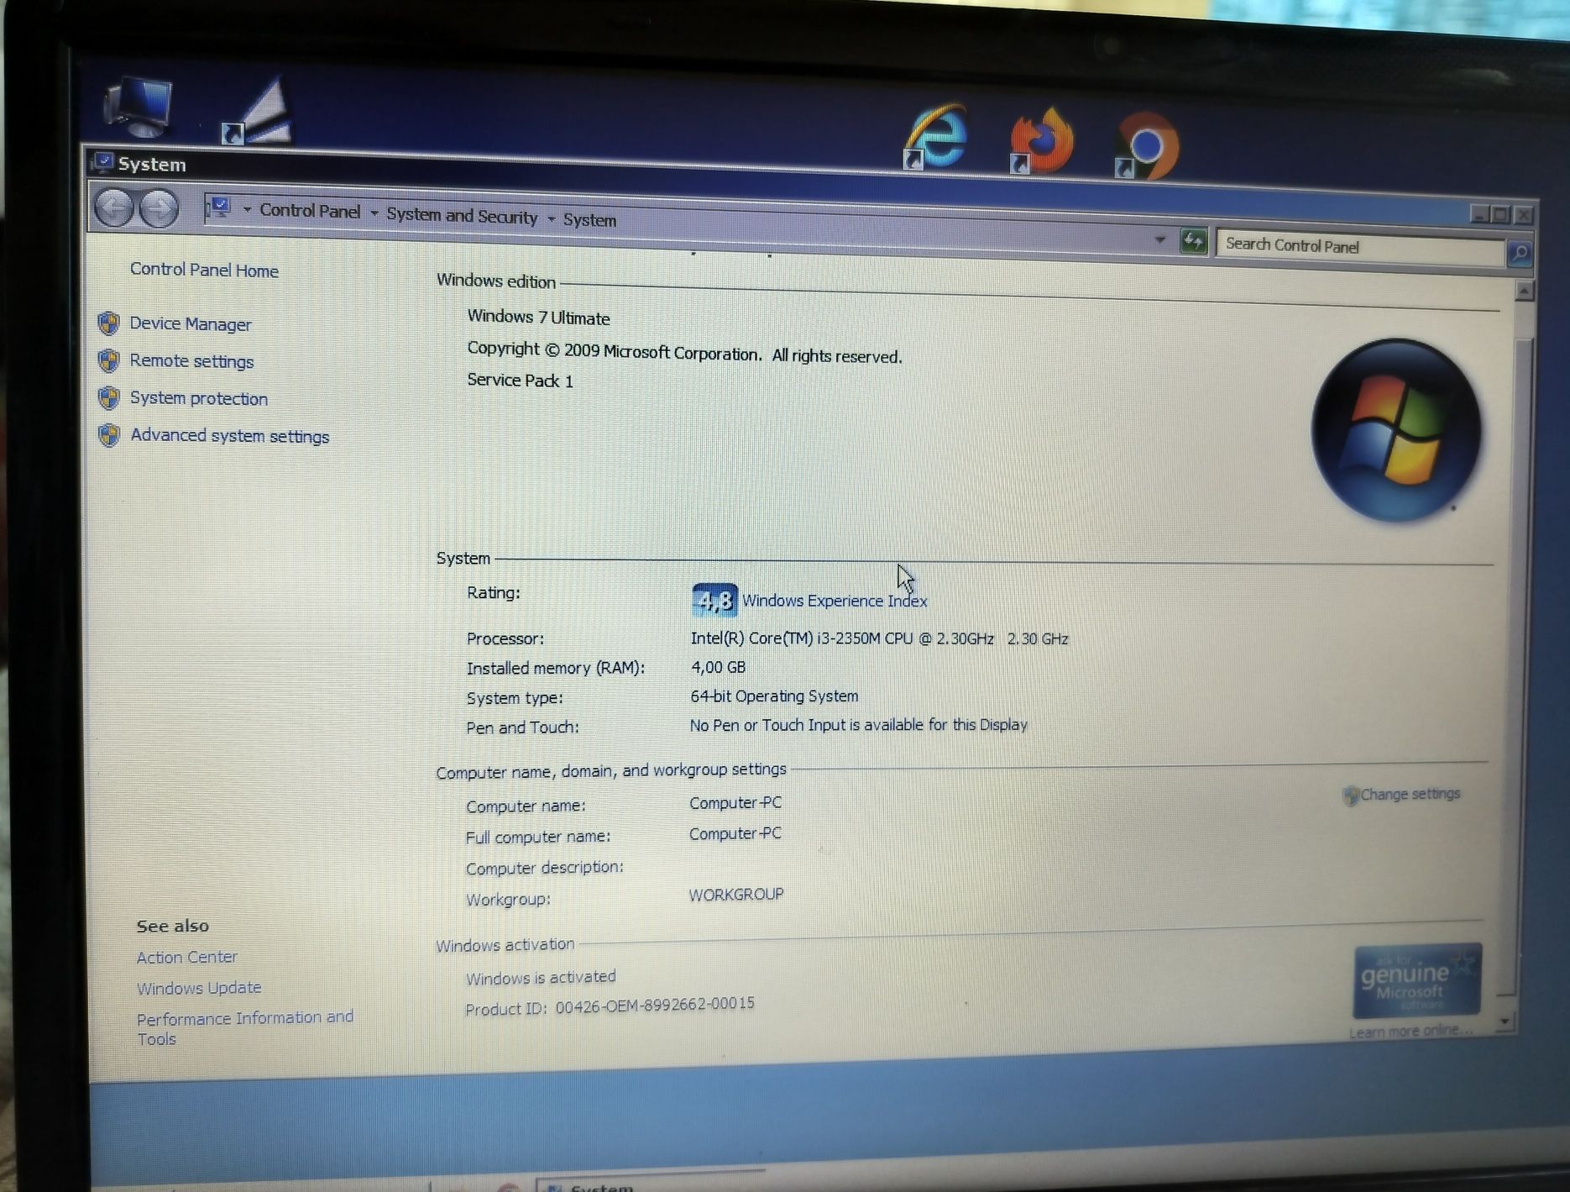Select the Windows 7 Ultimate text
Viewport: 1570px width, 1192px height.
pos(538,318)
